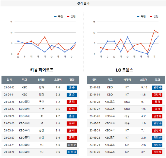This screenshot has width=166, height=158.
Task: Click 키움 opponent in LG 23-03-26 row
Action: click(127, 116)
